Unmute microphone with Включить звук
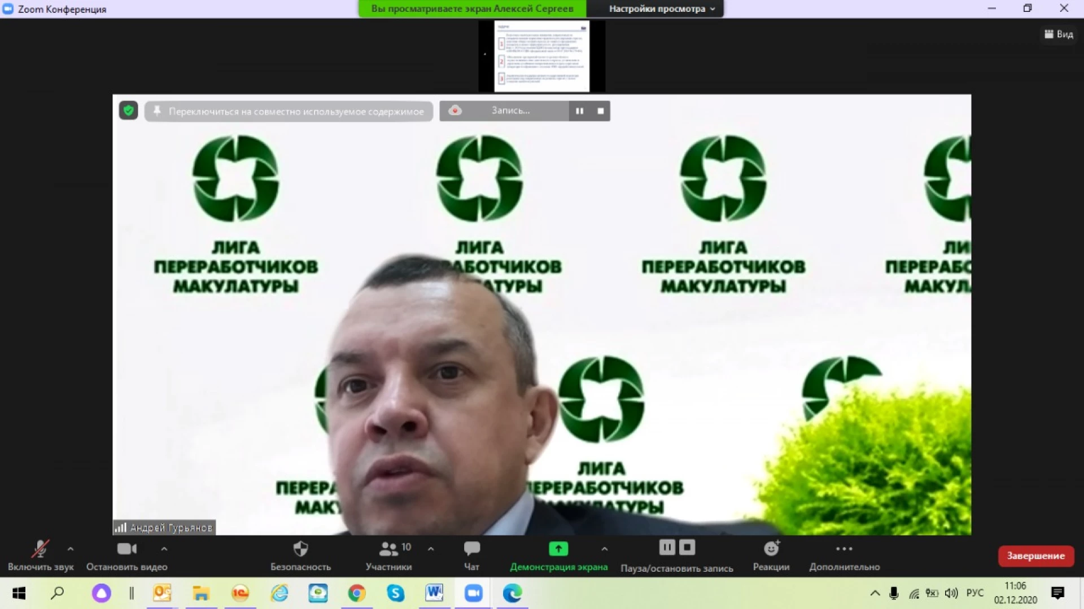 coord(41,556)
